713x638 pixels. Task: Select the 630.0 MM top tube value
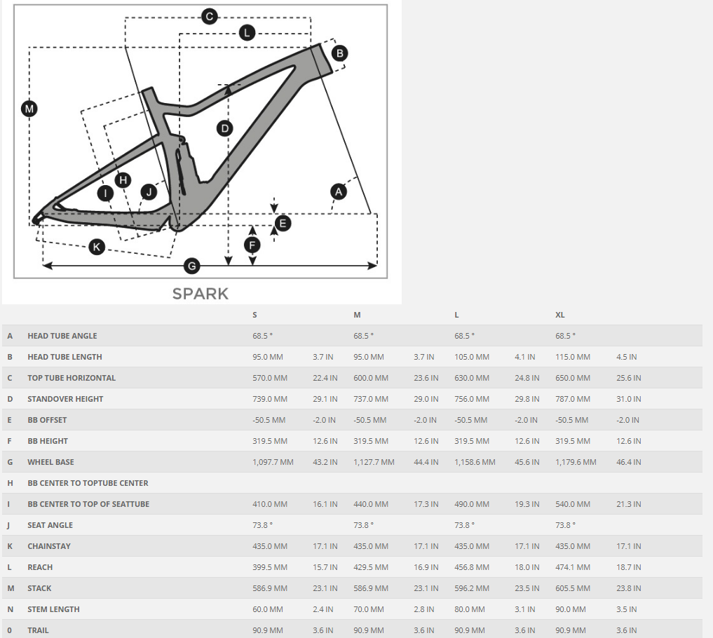click(472, 378)
